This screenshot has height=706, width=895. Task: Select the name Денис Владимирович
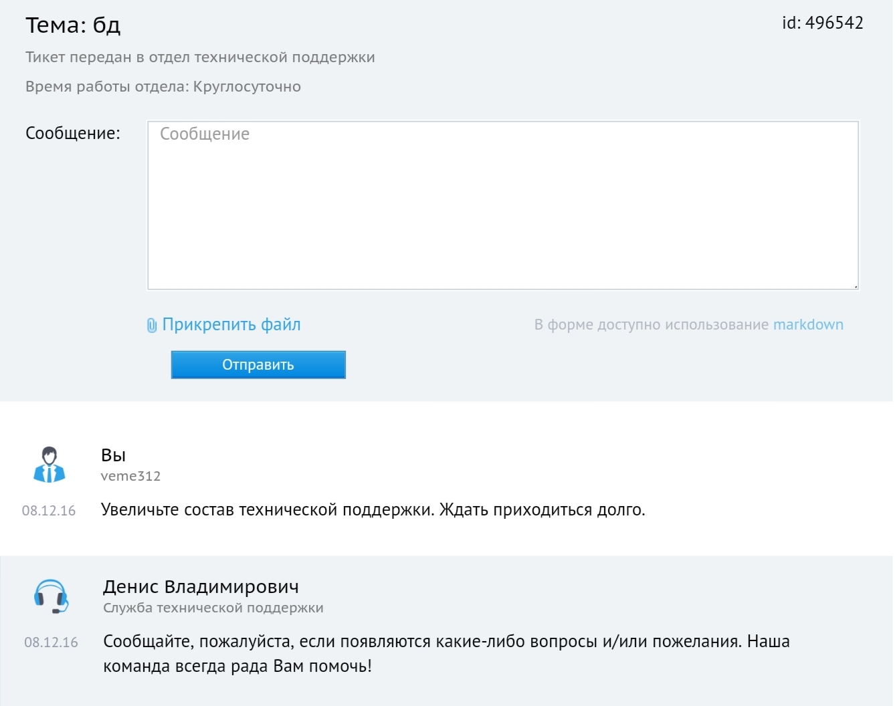[201, 586]
